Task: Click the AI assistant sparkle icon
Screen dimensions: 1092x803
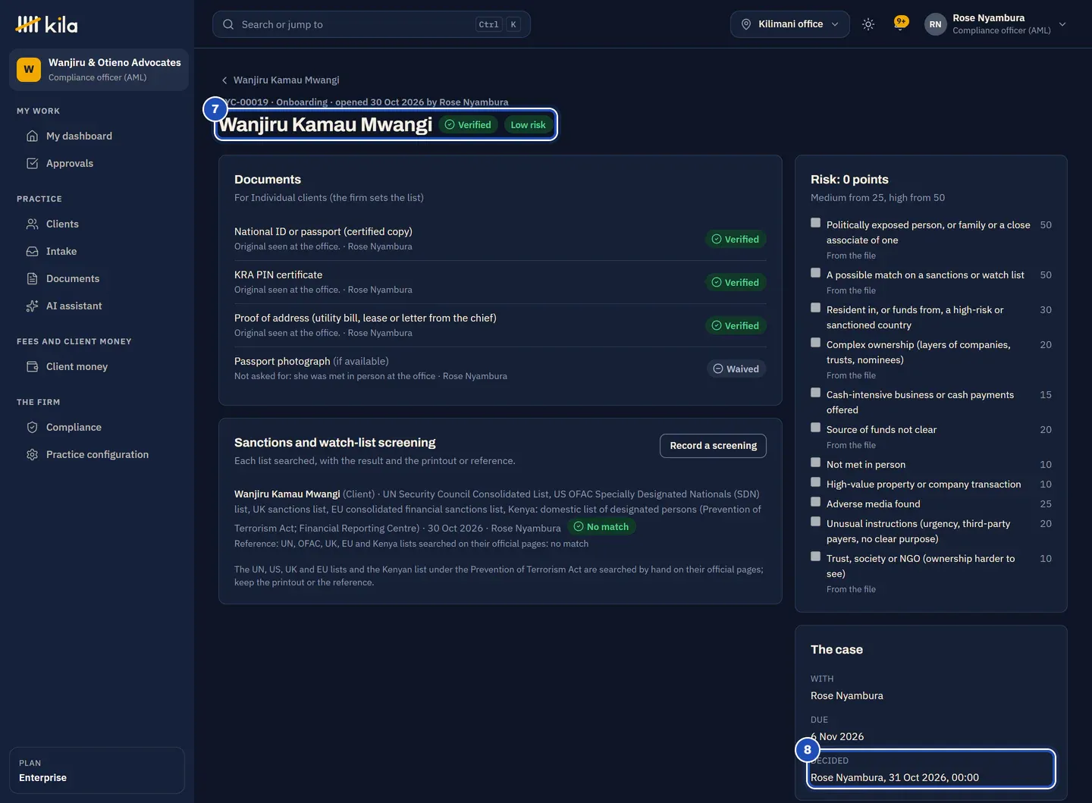Action: tap(32, 306)
